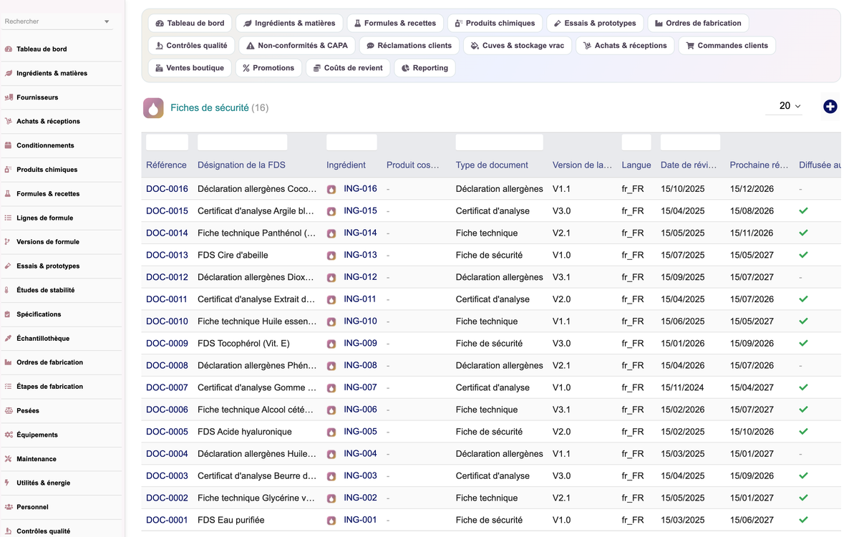The width and height of the screenshot is (859, 537).
Task: Open the Rechercher dropdown arrow
Action: coord(107,21)
